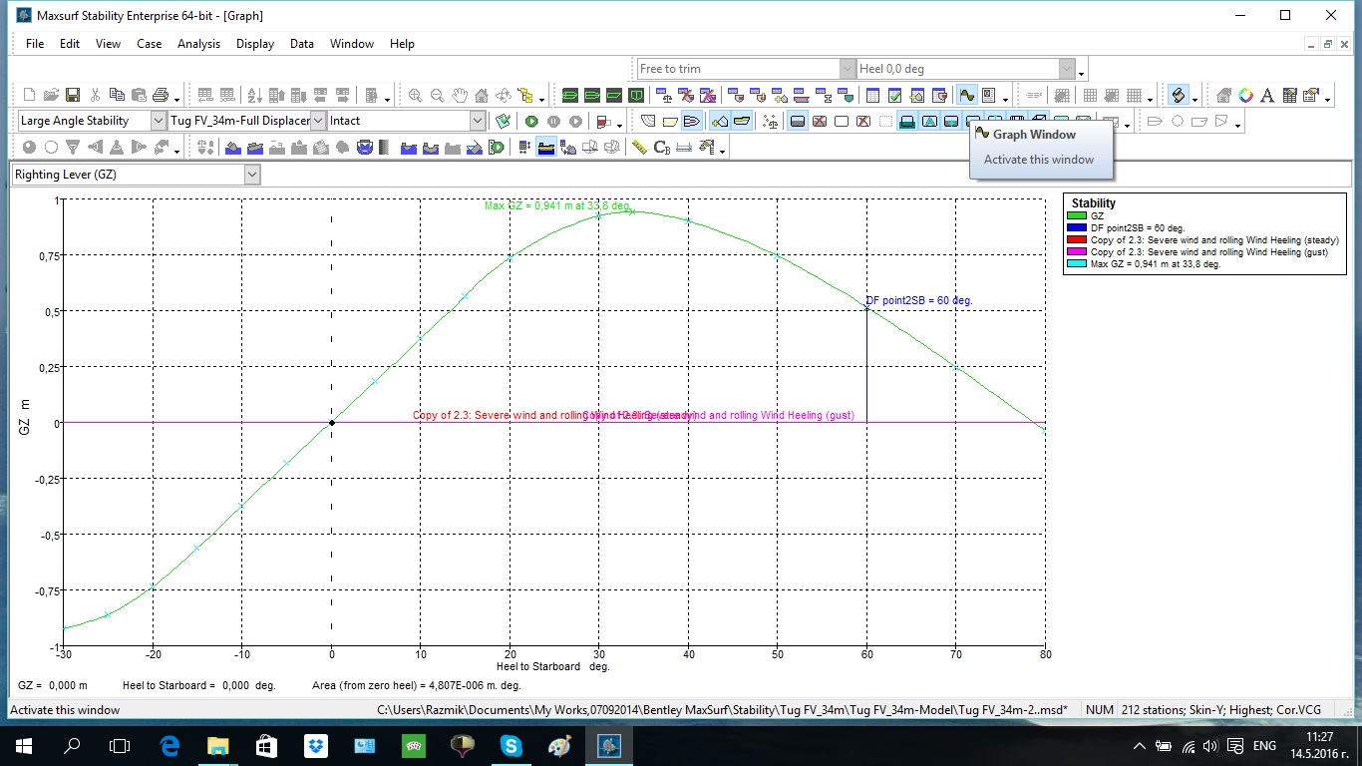Start the analysis with the green play icon

(x=532, y=121)
